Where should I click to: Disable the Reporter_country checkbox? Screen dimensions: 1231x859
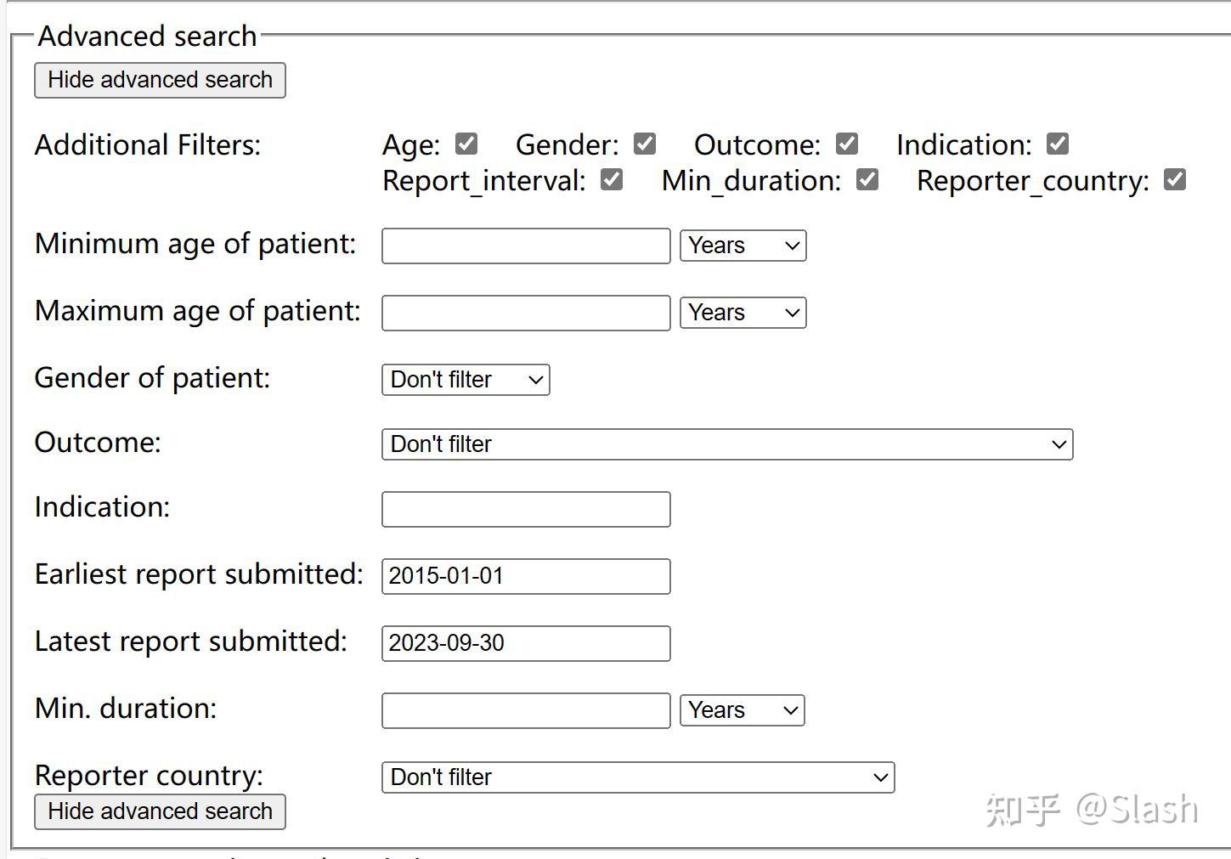pyautogui.click(x=1175, y=180)
